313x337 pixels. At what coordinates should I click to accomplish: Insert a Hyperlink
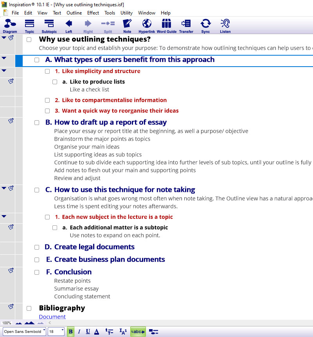pyautogui.click(x=147, y=26)
